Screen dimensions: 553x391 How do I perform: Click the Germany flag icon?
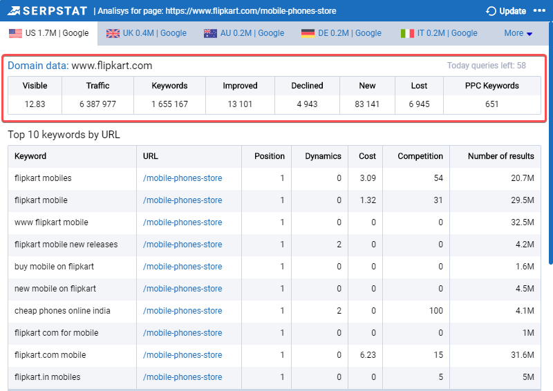308,33
